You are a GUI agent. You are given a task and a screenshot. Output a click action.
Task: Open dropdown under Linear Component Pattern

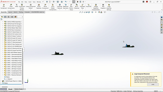tap(31, 10)
